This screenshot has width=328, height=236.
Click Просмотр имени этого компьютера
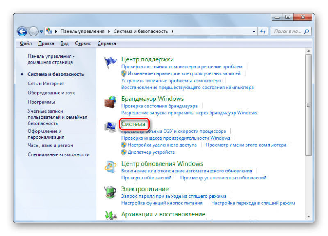(x=246, y=145)
